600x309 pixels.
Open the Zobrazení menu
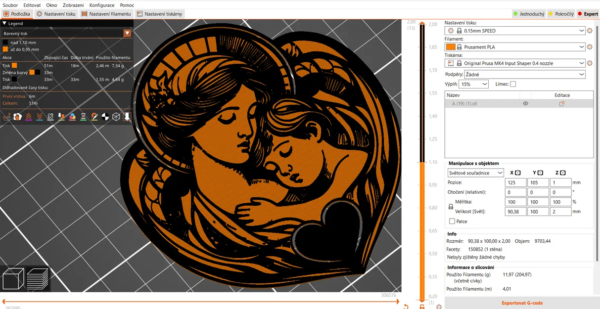tap(73, 5)
